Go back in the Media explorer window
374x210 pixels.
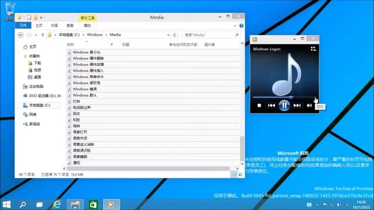click(x=21, y=35)
